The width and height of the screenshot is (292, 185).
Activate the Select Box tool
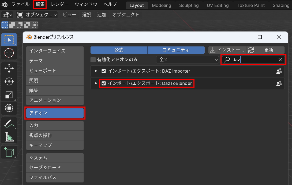coord(9,40)
